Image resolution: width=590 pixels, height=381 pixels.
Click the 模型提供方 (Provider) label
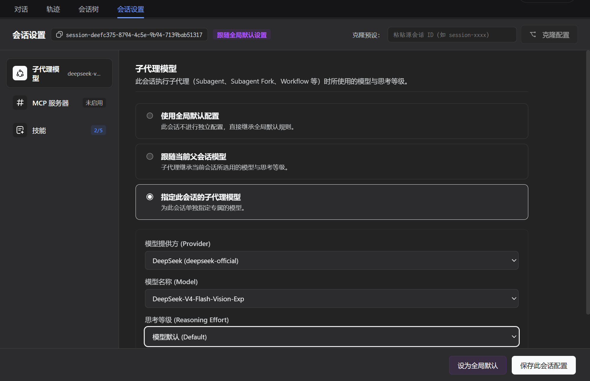[x=177, y=244]
